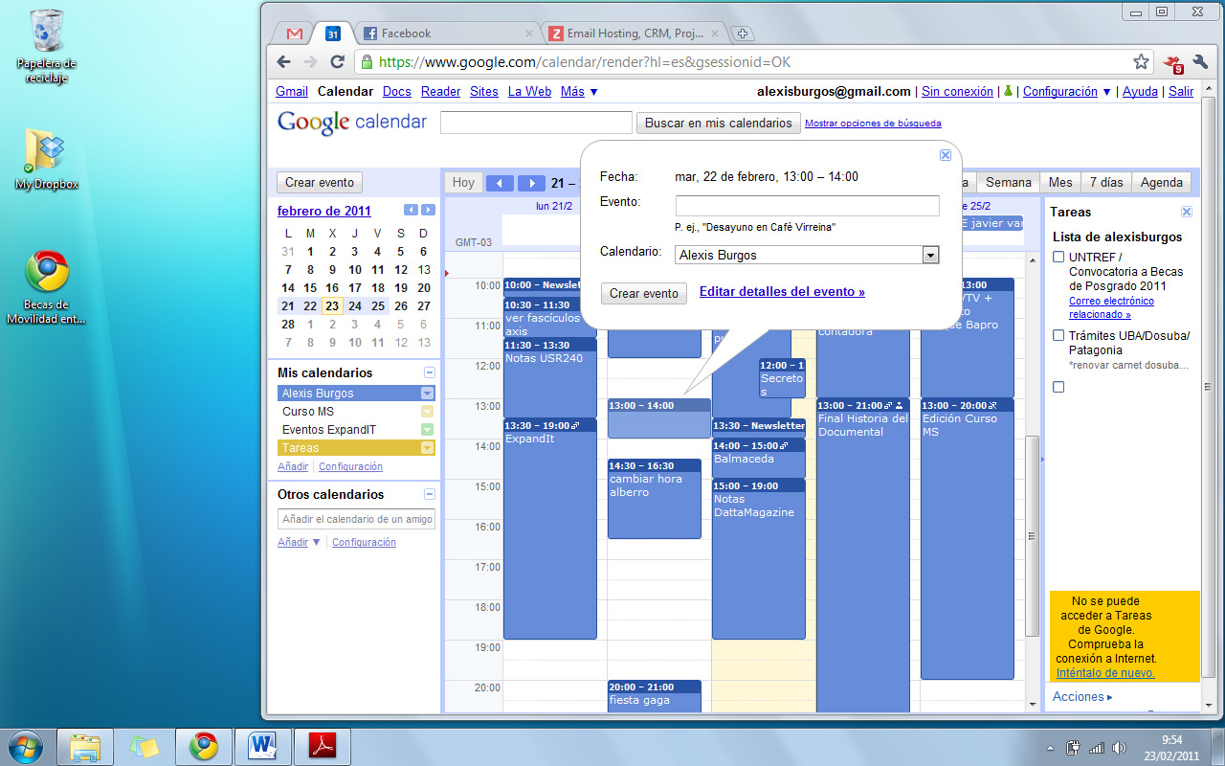This screenshot has width=1225, height=766.
Task: Tick the empty new task checkbox
Action: 1058,387
